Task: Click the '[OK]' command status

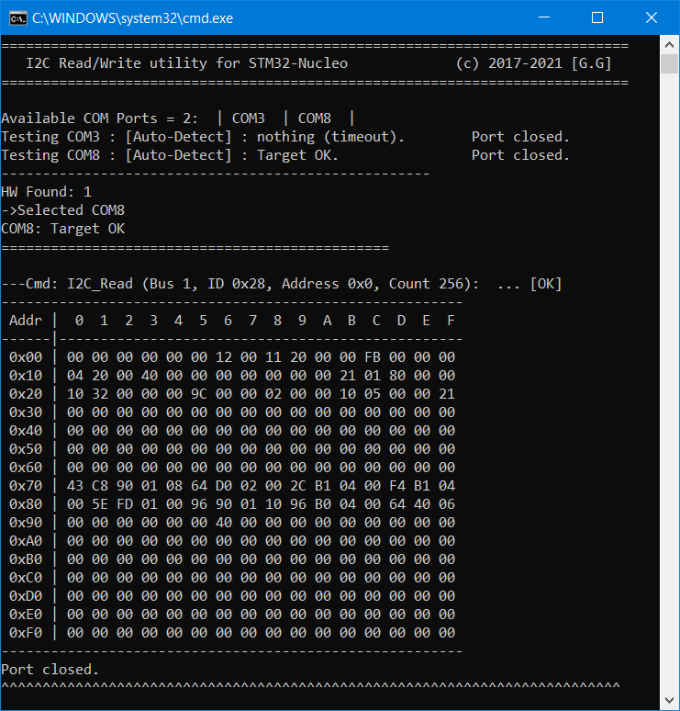Action: click(546, 284)
